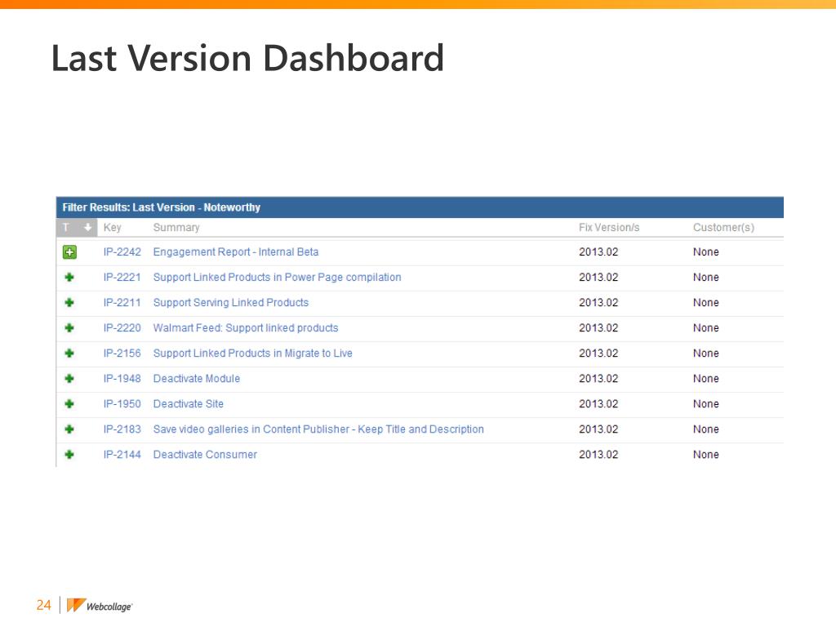Click None customer value for IP-2211
The width and height of the screenshot is (836, 627).
[706, 302]
